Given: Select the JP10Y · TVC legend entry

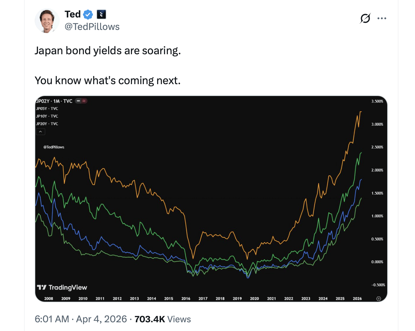Looking at the screenshot, I should [47, 116].
